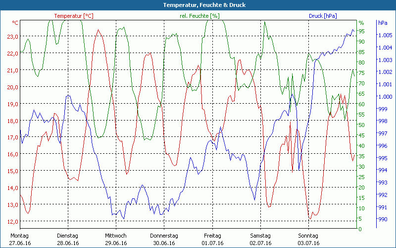This screenshot has width=396, height=248.
Task: Select the 'Freitag 01.07.16' date label
Action: 212,240
